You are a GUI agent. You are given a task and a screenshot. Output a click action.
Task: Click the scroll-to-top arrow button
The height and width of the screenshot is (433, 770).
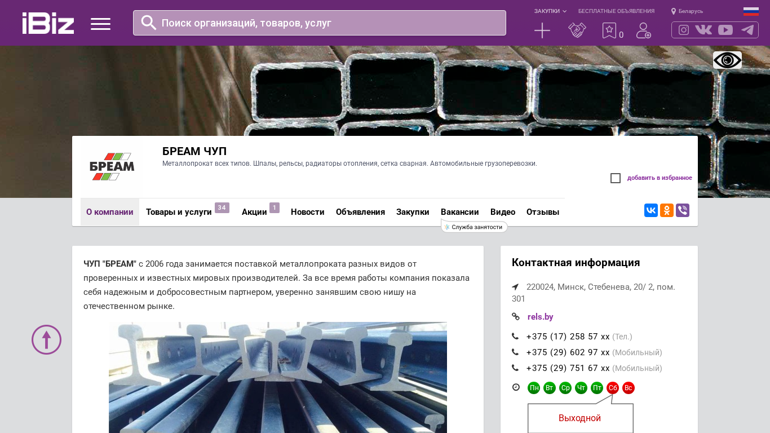46,339
